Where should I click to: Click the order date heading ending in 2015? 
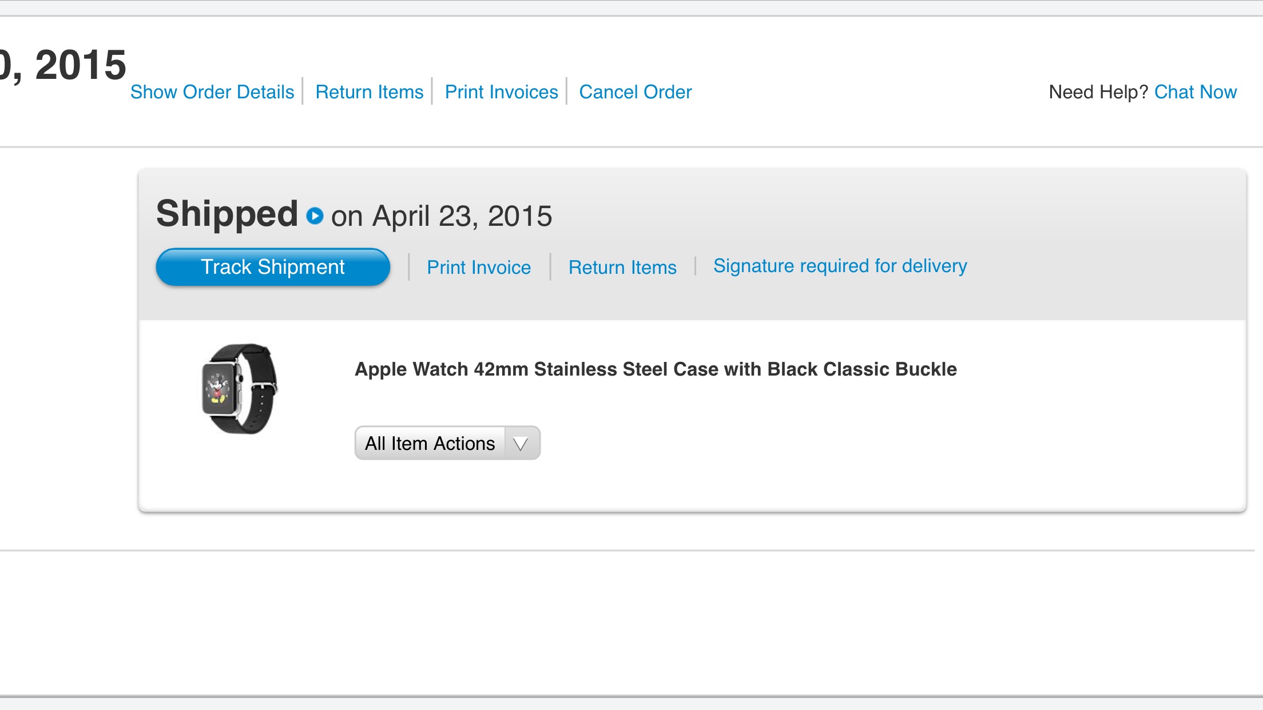[63, 65]
